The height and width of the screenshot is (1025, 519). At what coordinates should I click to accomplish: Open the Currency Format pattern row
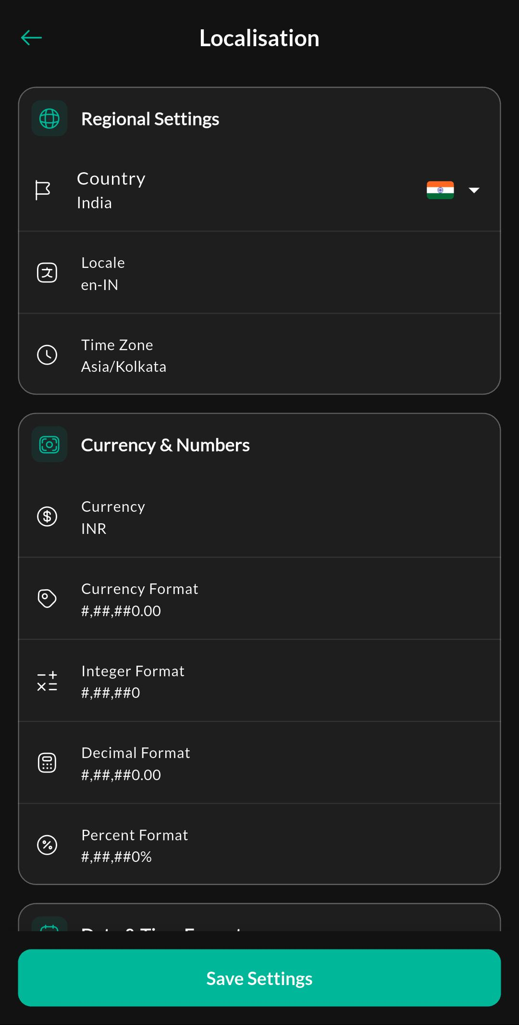tap(259, 599)
